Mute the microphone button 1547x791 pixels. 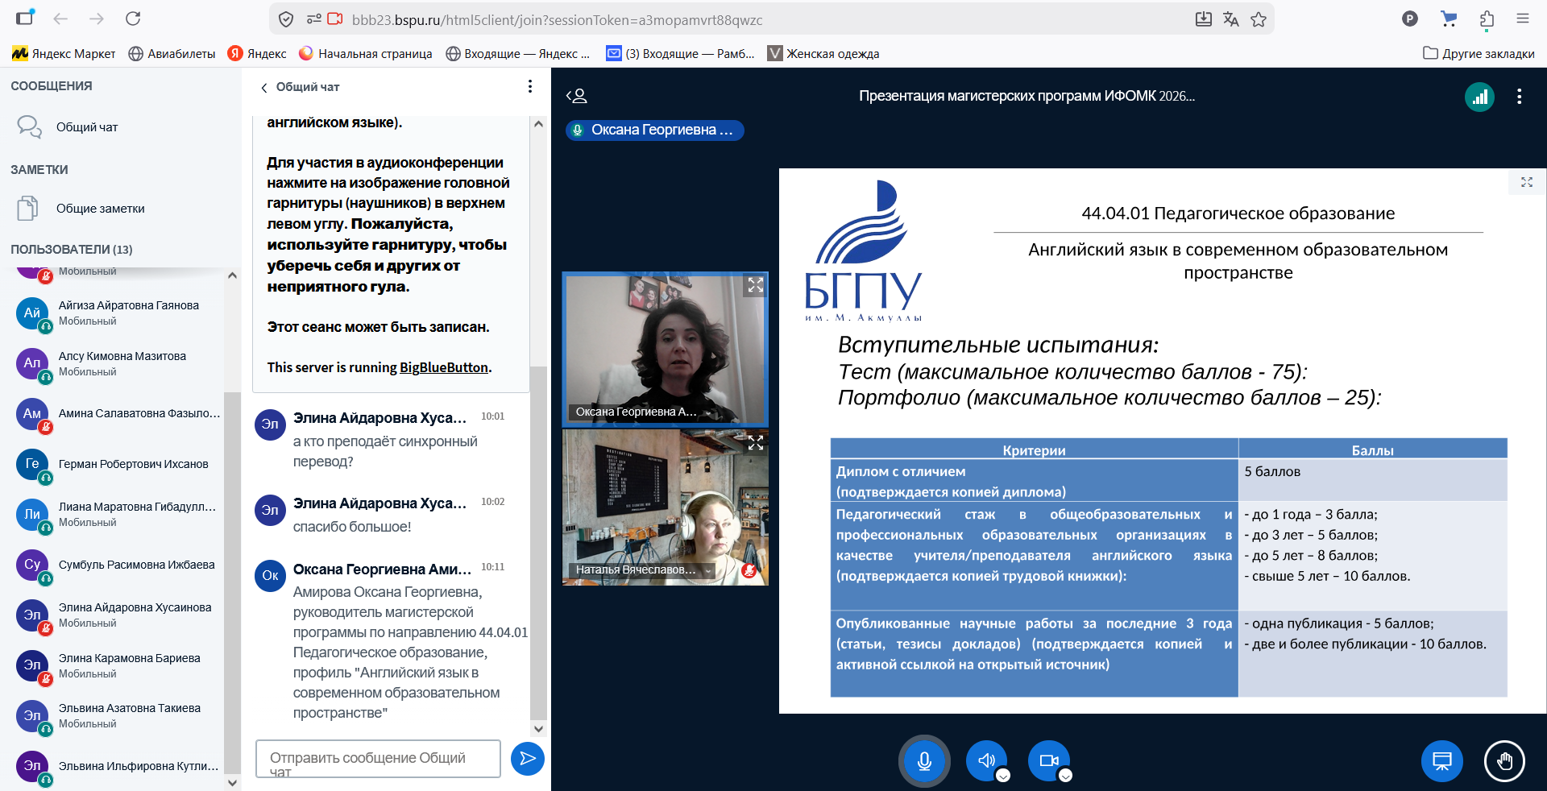(924, 760)
